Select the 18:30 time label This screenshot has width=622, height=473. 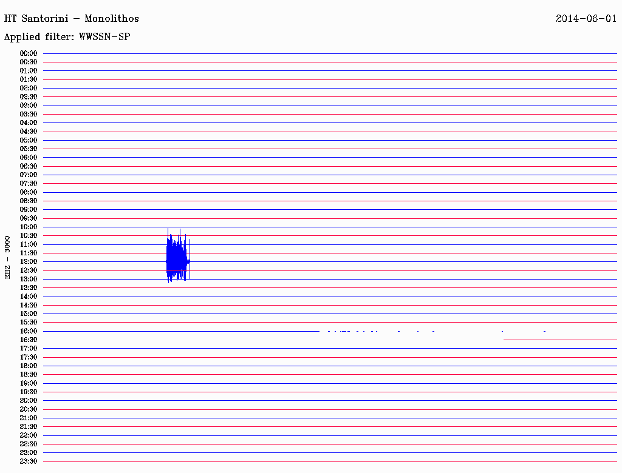point(29,375)
